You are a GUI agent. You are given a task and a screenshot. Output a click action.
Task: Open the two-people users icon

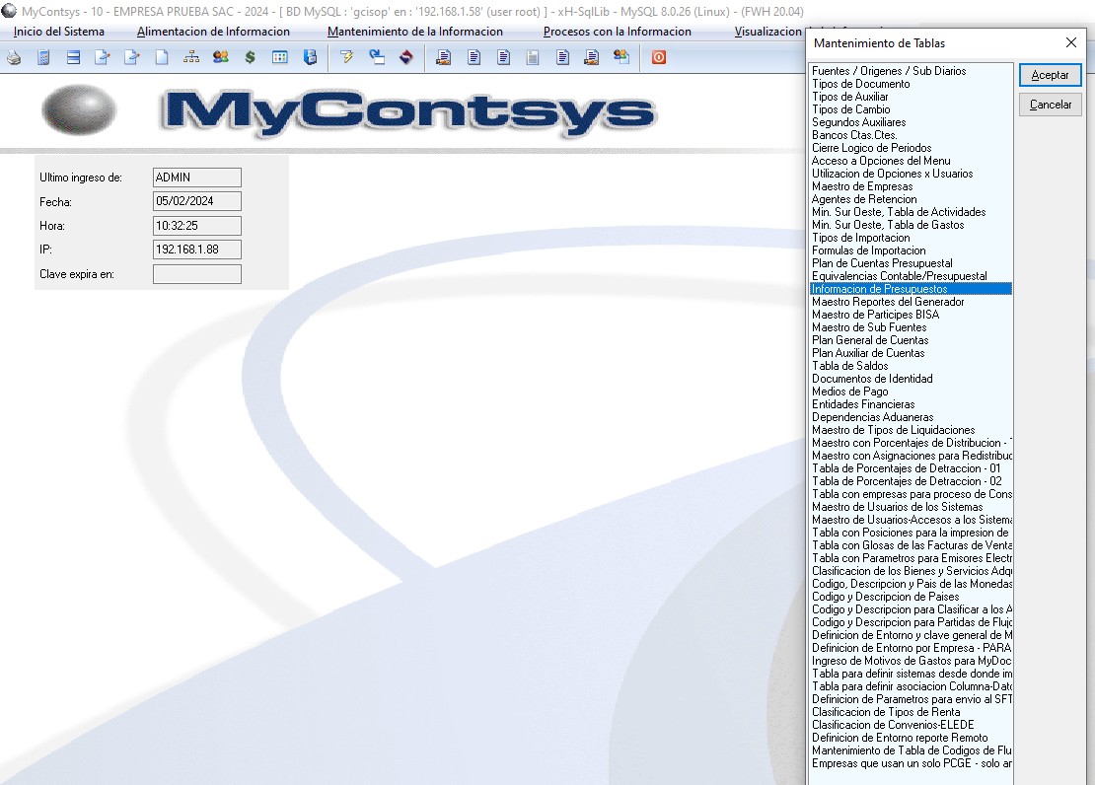221,57
